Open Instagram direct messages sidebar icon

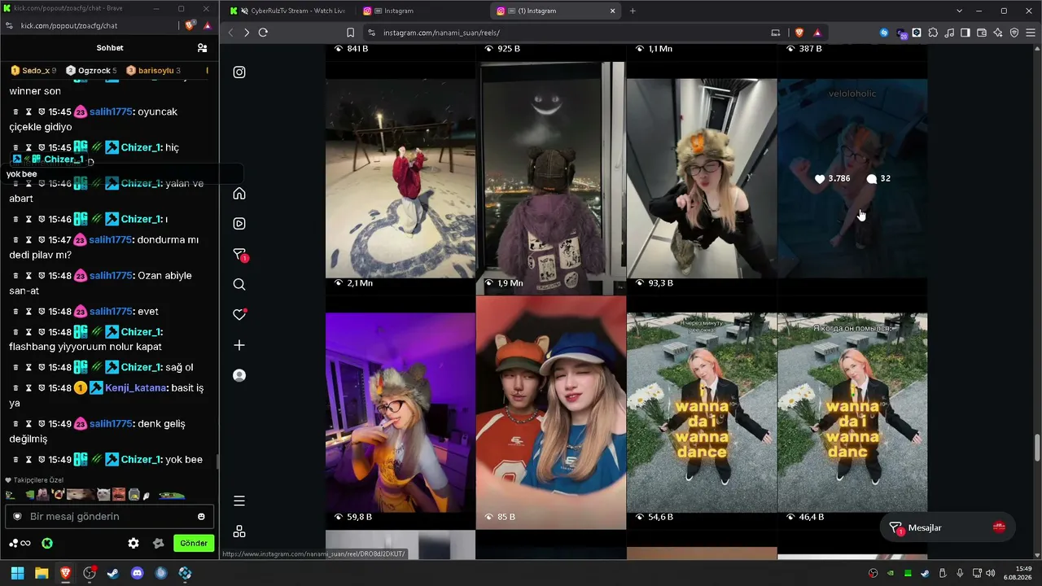pos(240,255)
